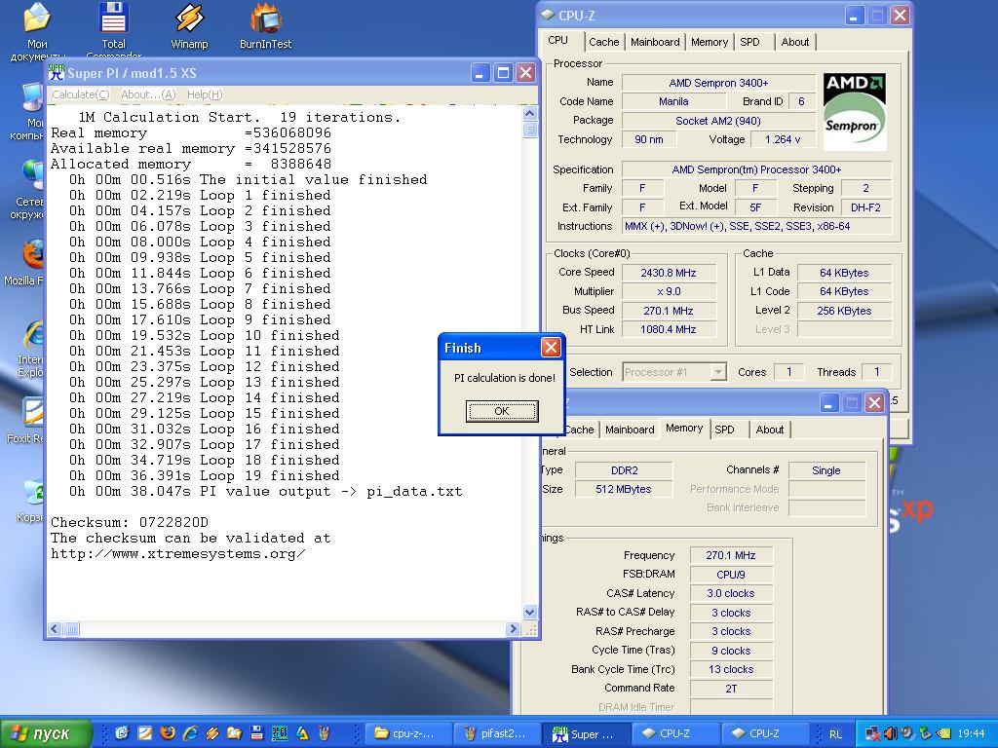The width and height of the screenshot is (998, 748).
Task: Switch to pifast taskbar button
Action: (x=498, y=733)
